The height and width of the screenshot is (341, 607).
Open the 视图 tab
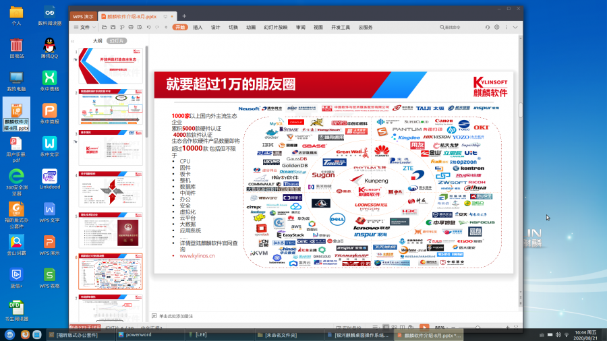pyautogui.click(x=318, y=28)
